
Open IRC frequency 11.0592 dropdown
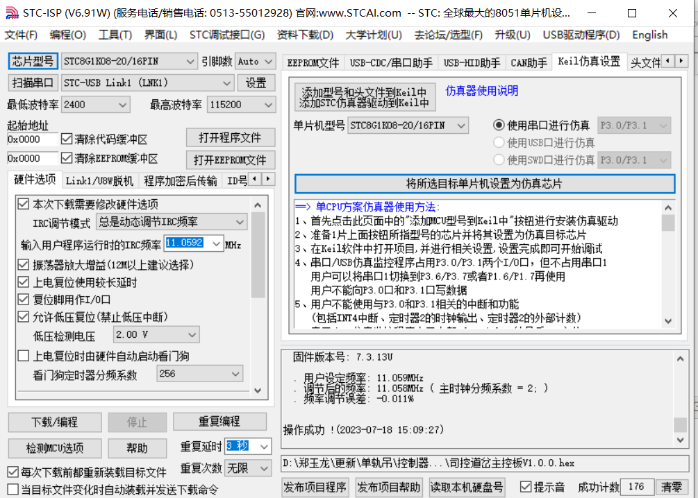click(216, 243)
